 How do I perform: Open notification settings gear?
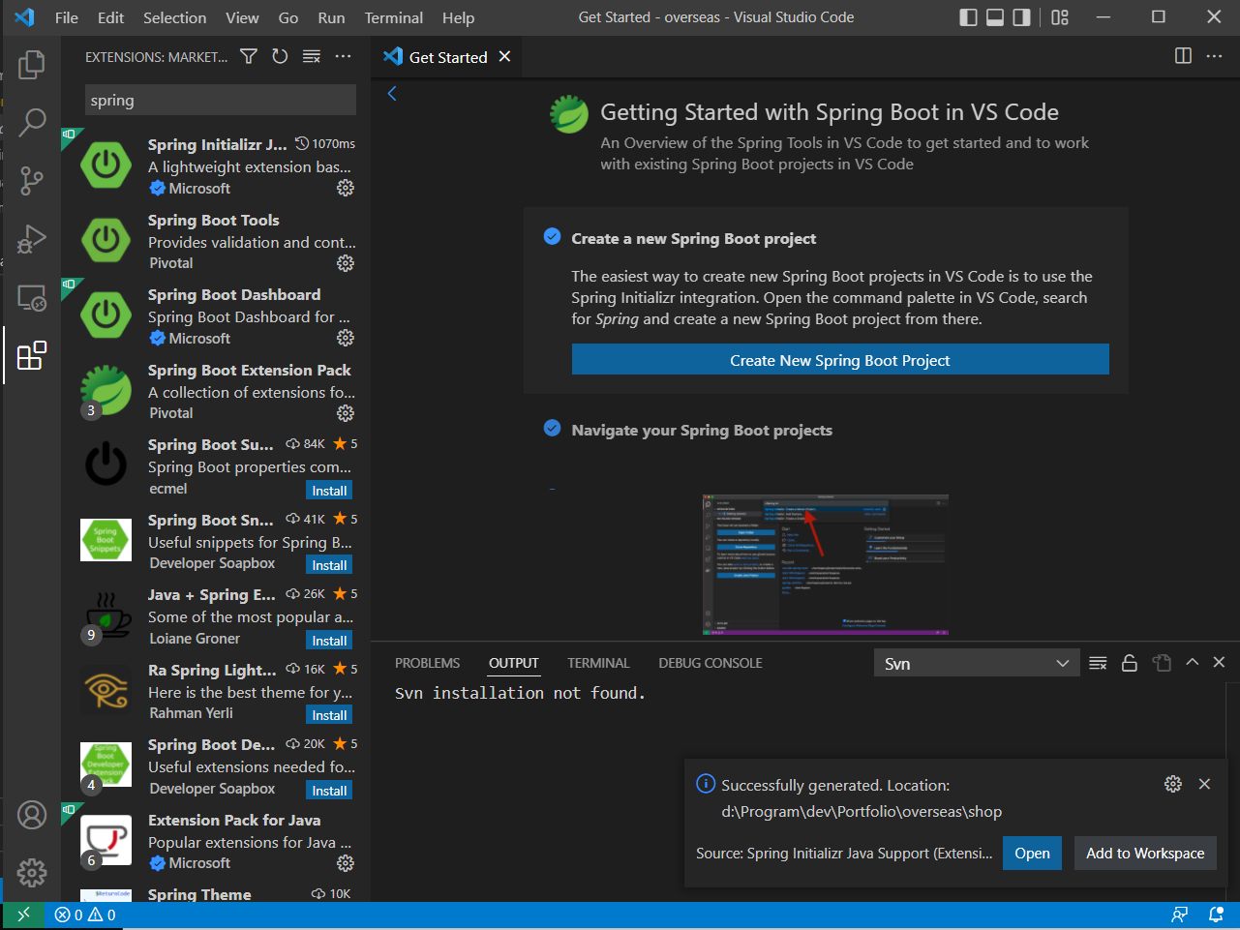click(1173, 784)
